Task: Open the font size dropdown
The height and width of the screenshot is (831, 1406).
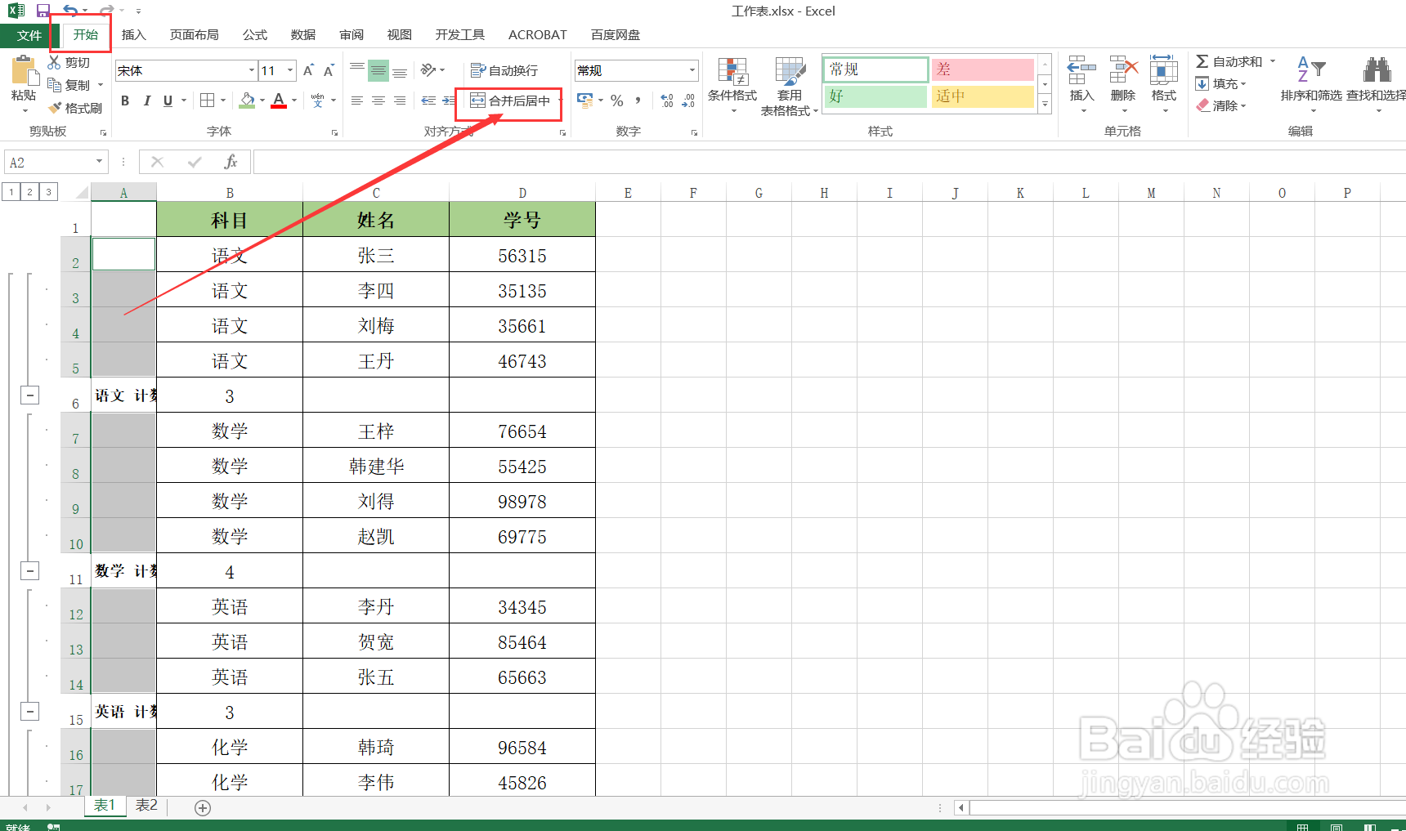Action: tap(290, 70)
